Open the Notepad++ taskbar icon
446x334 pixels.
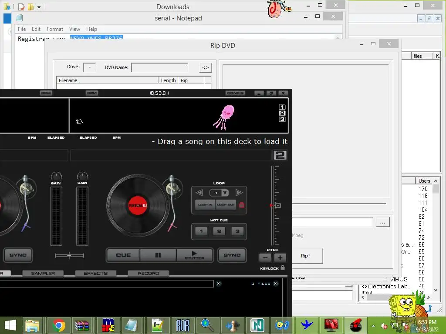[x=158, y=325]
